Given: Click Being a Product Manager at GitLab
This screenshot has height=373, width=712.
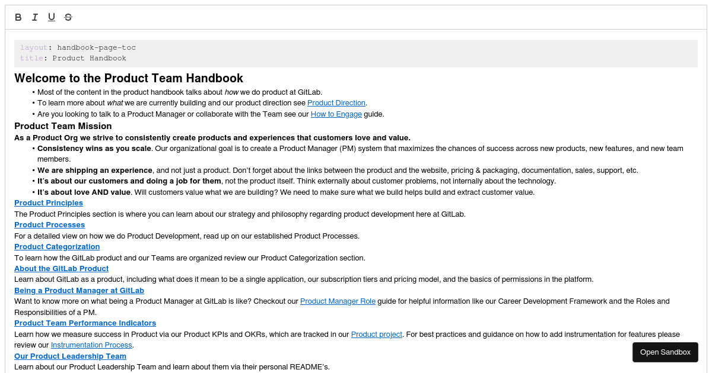Looking at the screenshot, I should 79,290.
